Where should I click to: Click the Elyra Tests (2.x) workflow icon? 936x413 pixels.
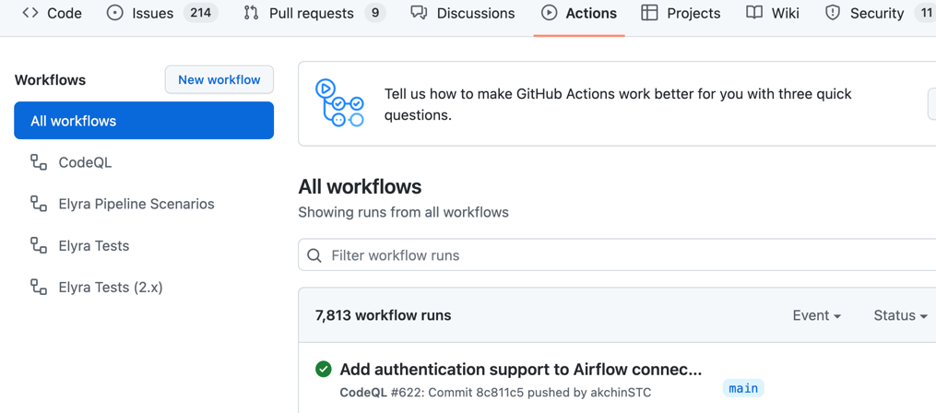tap(39, 288)
